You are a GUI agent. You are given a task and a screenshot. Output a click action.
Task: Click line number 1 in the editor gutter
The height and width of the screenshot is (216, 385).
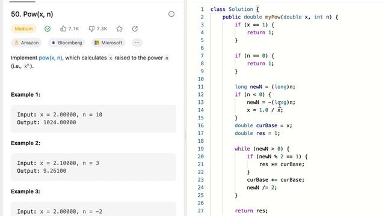[x=202, y=10]
